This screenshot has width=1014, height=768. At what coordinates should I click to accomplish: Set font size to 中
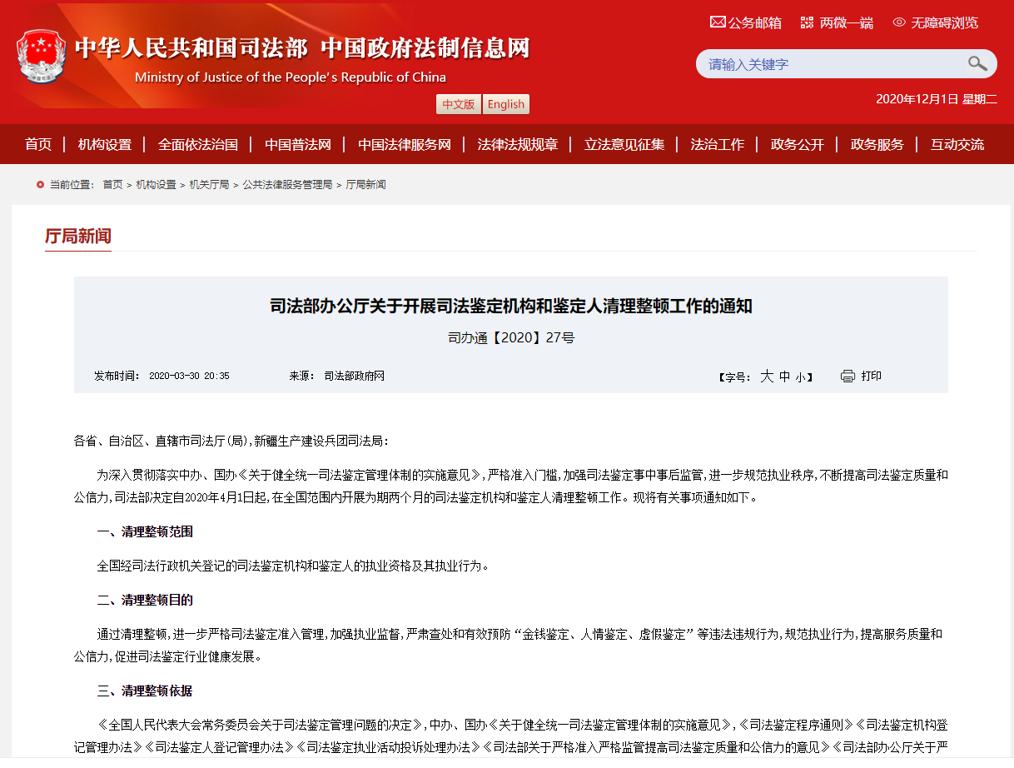pos(785,377)
